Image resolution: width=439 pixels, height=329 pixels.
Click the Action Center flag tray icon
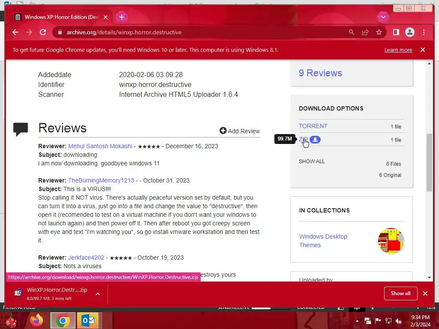(x=378, y=321)
